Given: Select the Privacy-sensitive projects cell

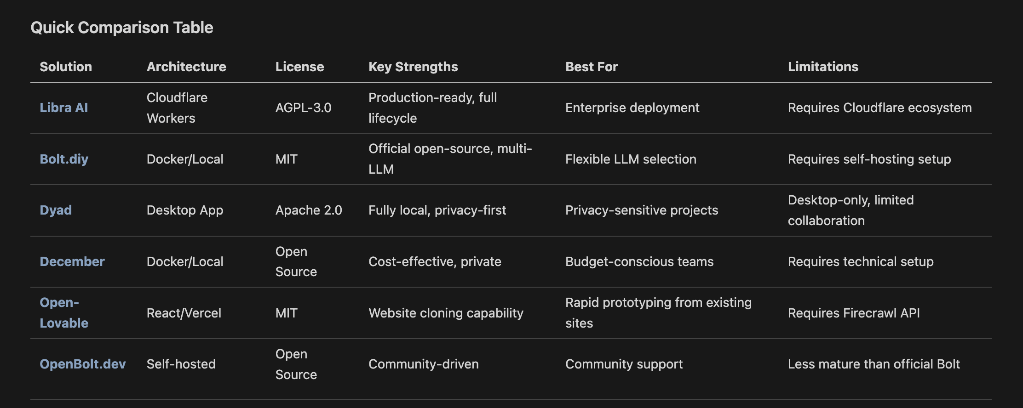Looking at the screenshot, I should click(x=641, y=210).
